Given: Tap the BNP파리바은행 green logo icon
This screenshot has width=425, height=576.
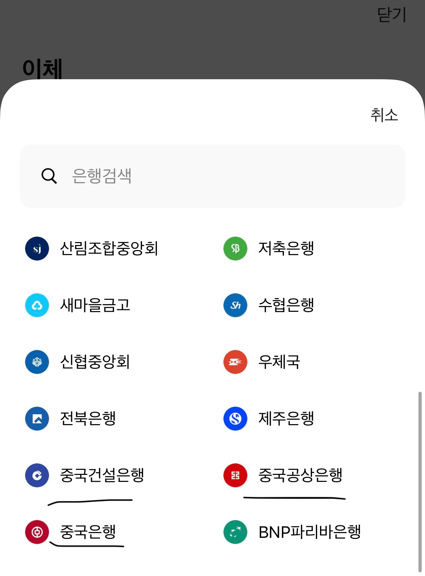Looking at the screenshot, I should click(235, 532).
